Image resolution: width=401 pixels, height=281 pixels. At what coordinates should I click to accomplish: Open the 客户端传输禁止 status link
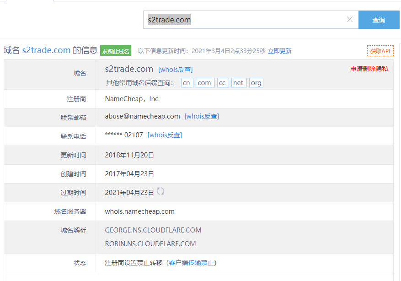(x=191, y=263)
